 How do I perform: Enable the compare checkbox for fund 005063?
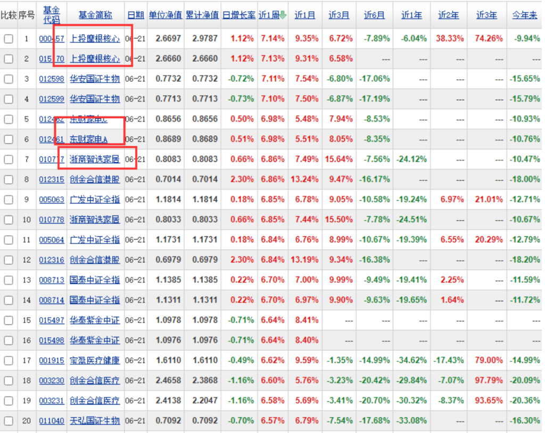(x=9, y=200)
